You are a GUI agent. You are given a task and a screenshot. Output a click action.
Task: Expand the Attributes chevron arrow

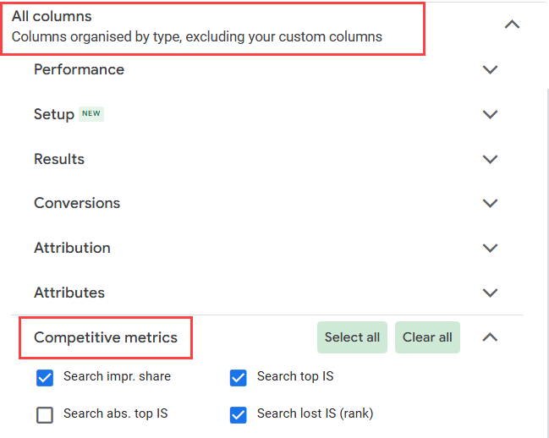pyautogui.click(x=490, y=293)
